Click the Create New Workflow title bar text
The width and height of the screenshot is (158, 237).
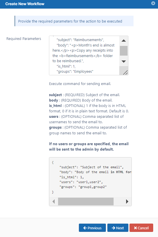click(x=25, y=4)
